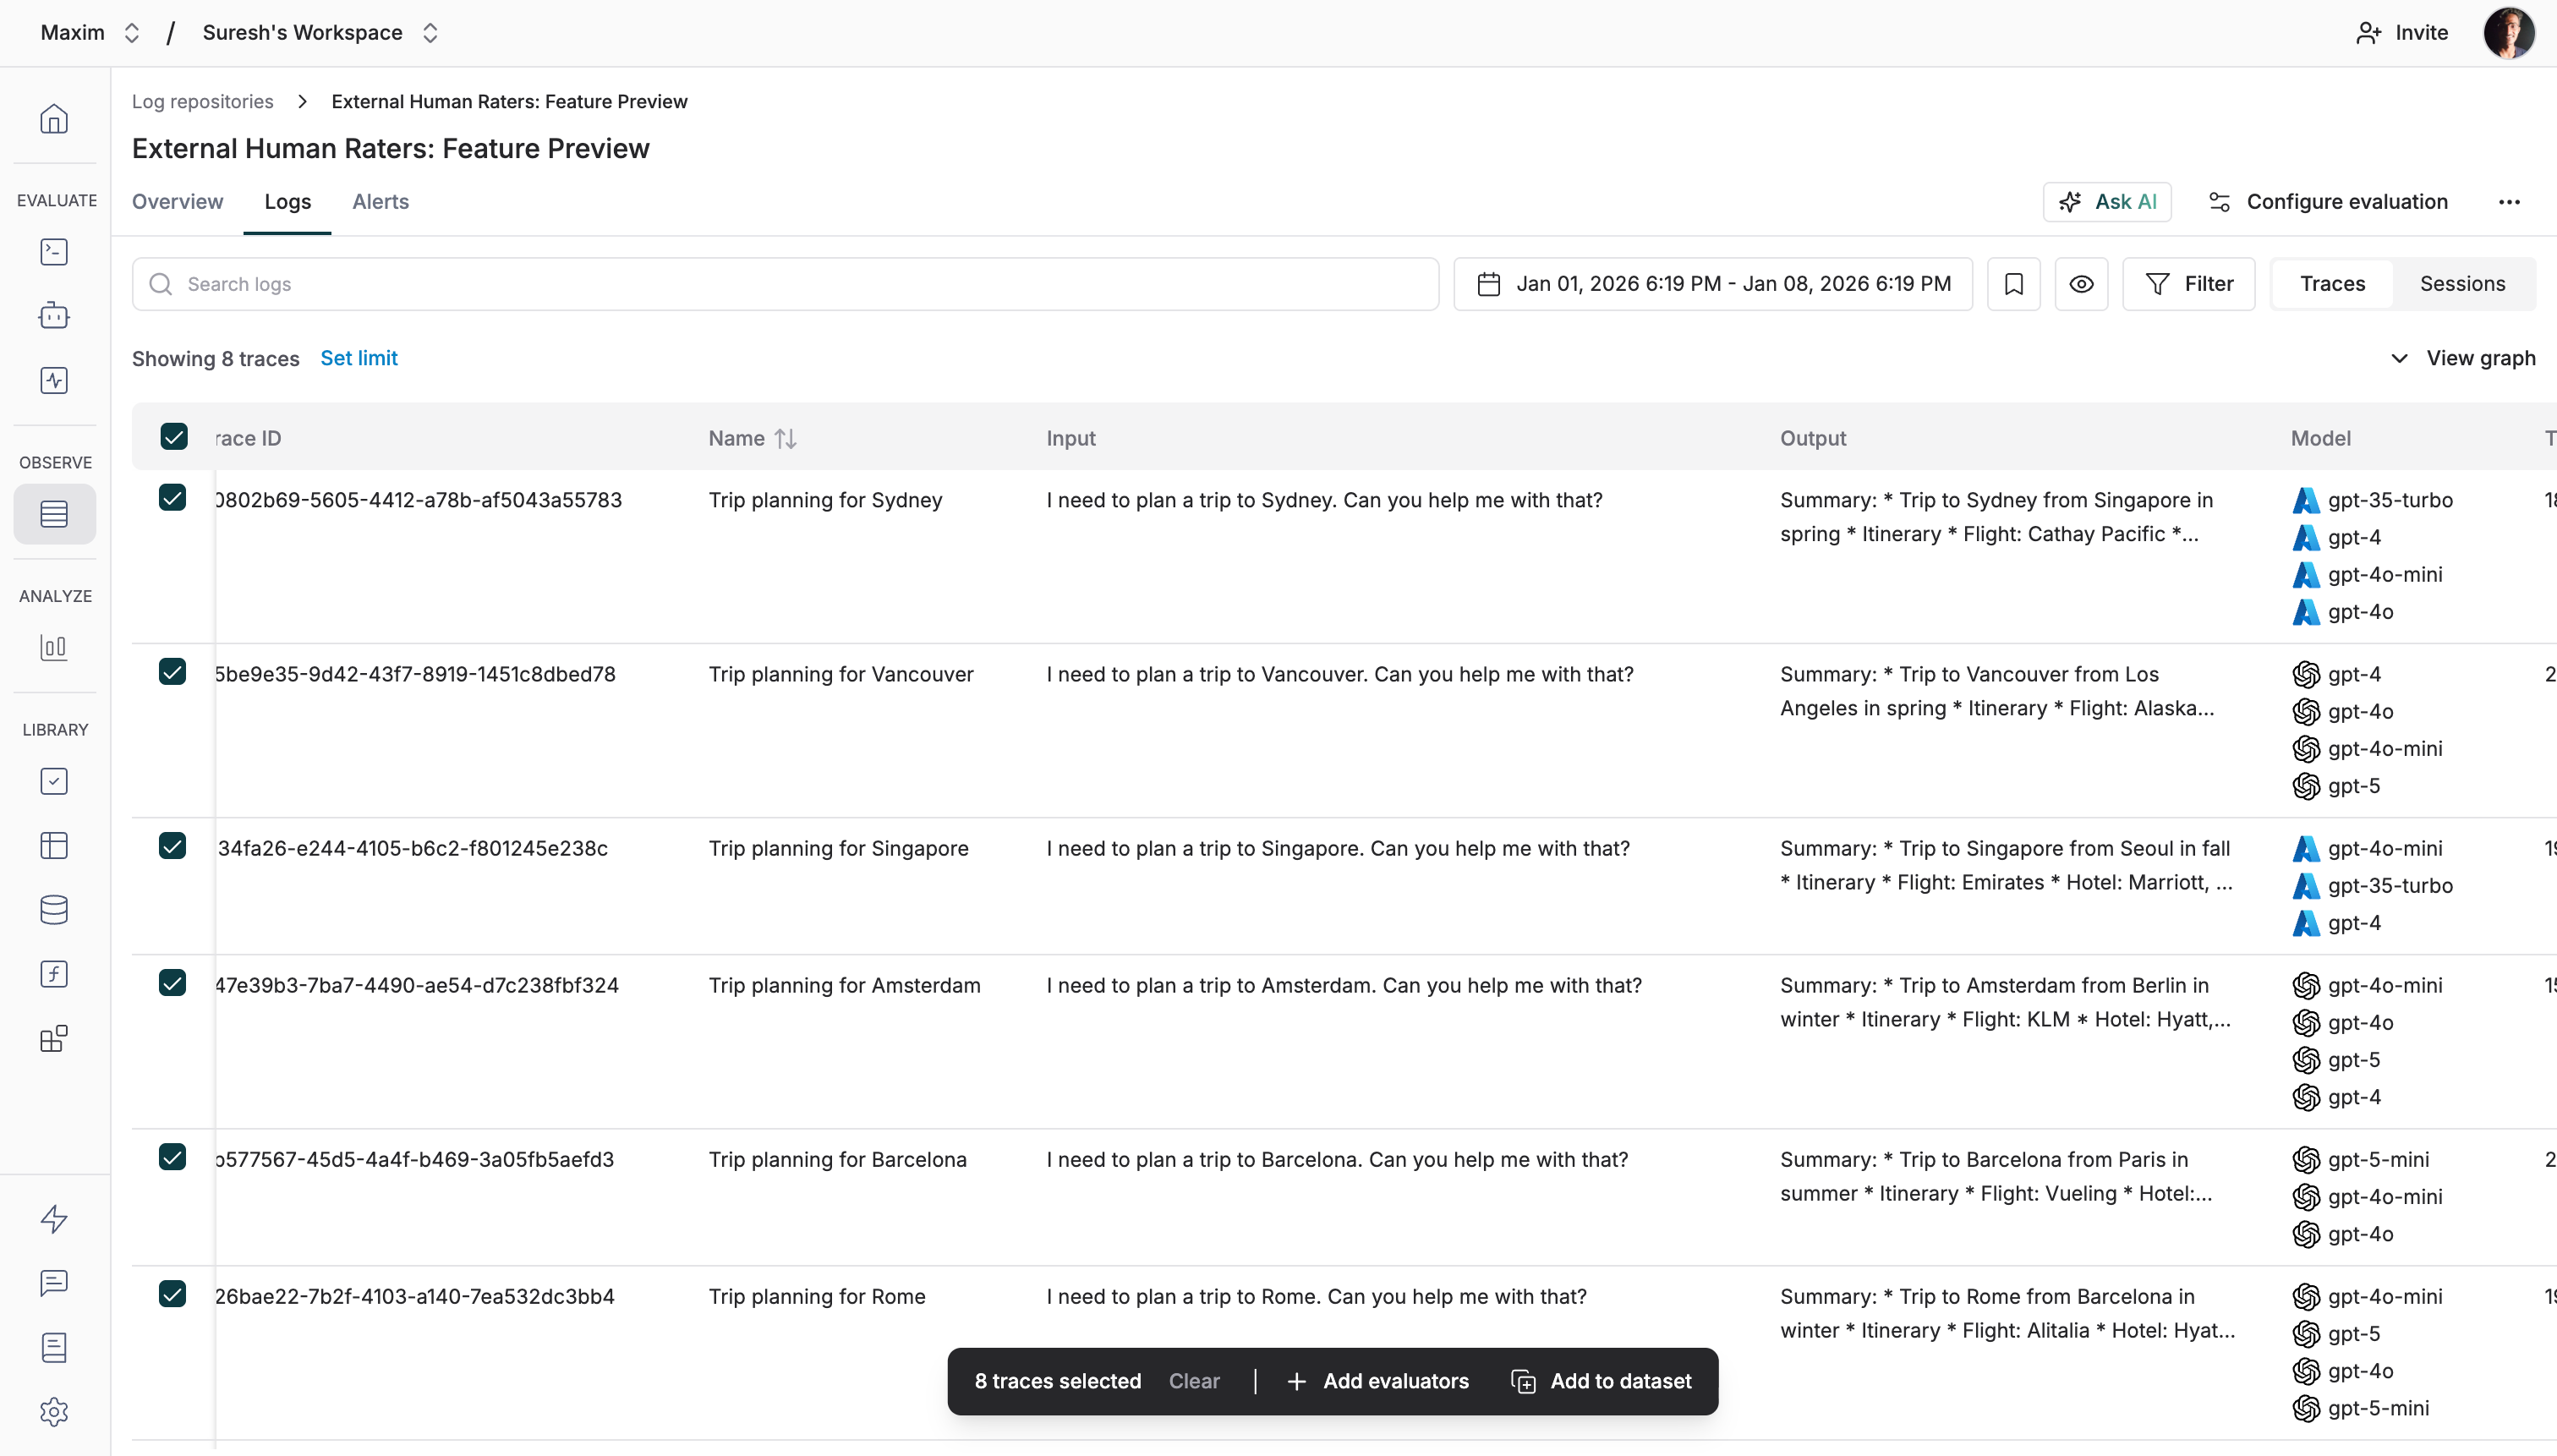Click the eye visibility icon near Filter
Viewport: 2557px width, 1456px height.
[x=2082, y=284]
